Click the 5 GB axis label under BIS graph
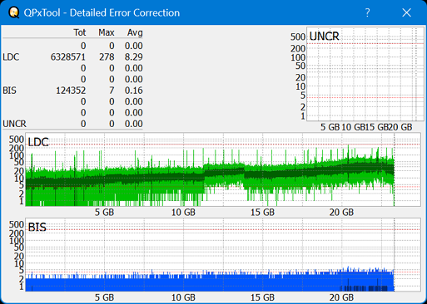This screenshot has height=304, width=427. pos(104,297)
